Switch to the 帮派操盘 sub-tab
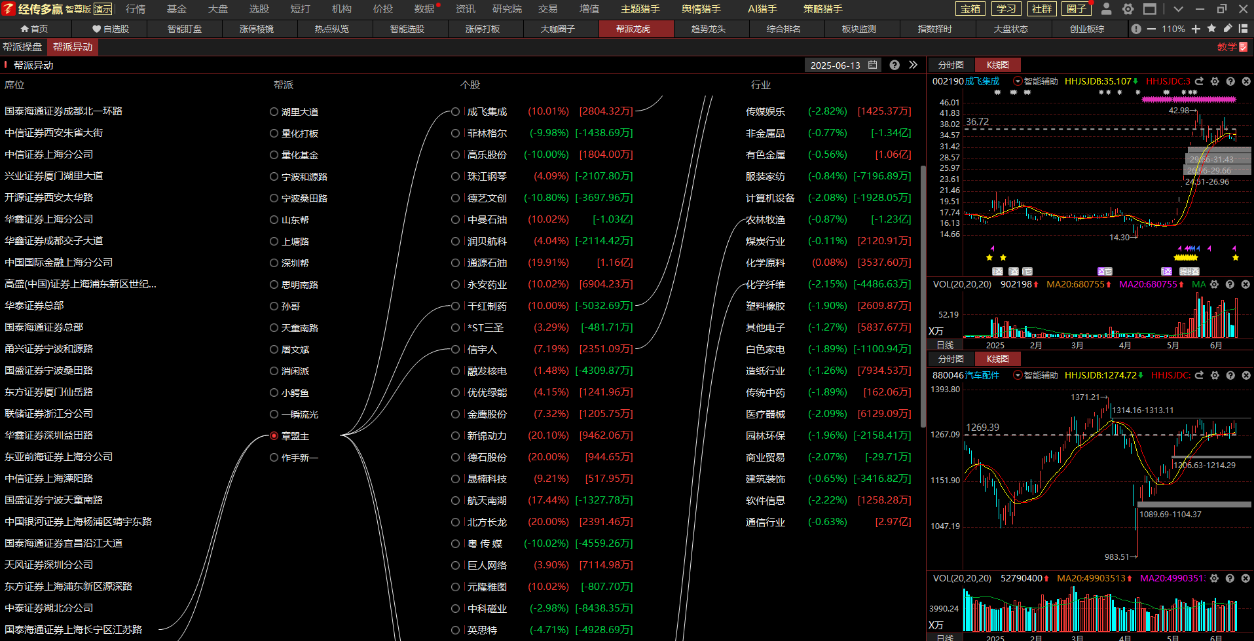Screen dimensions: 1254x641 [23, 47]
